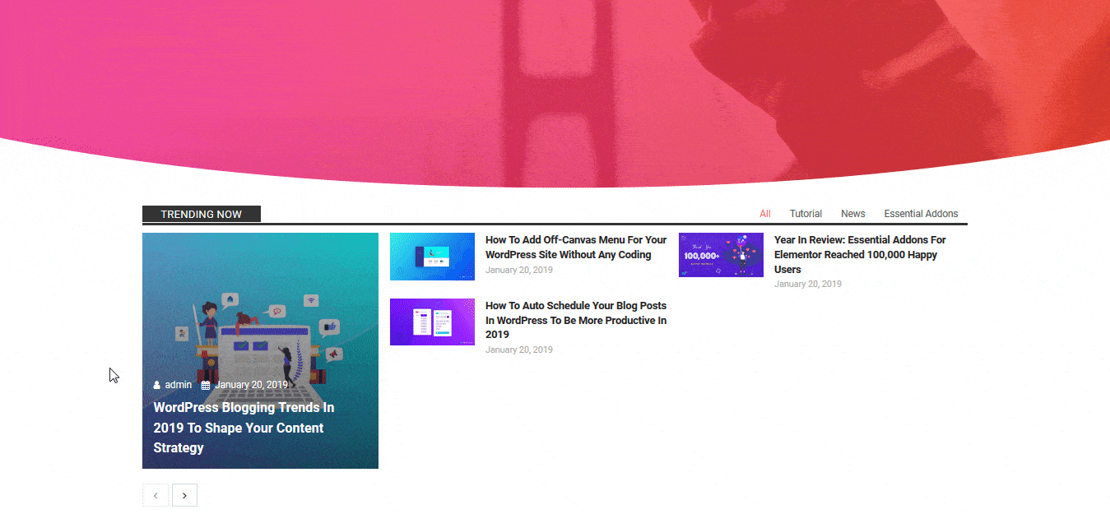
Task: Open the Off-Canvas Menu post thumbnail
Action: click(x=432, y=257)
